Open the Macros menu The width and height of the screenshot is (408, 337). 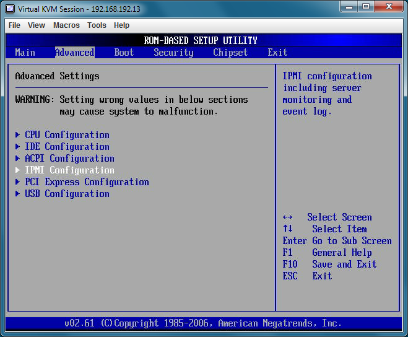(66, 25)
